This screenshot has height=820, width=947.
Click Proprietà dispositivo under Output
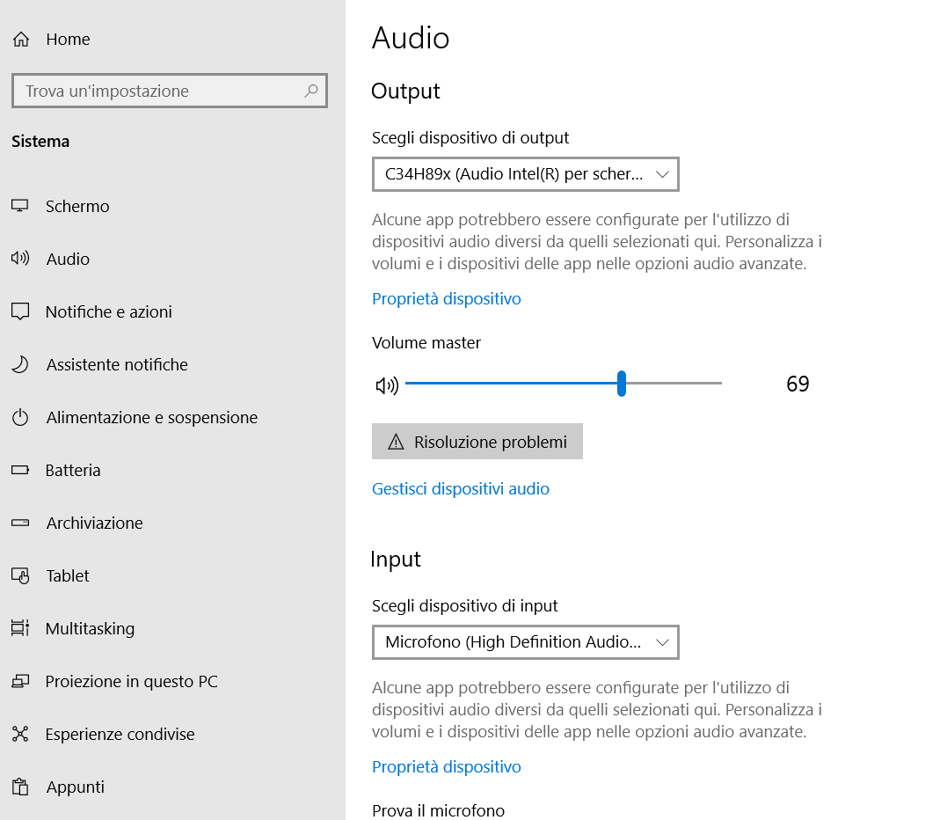click(x=446, y=299)
